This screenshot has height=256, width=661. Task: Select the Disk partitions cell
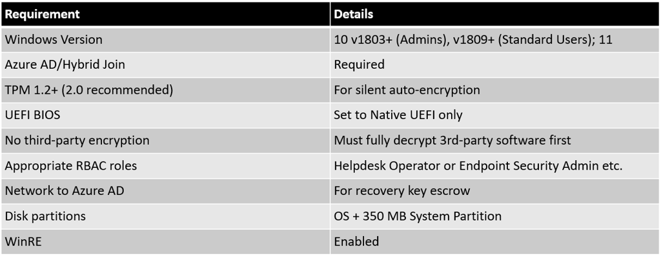tap(166, 216)
